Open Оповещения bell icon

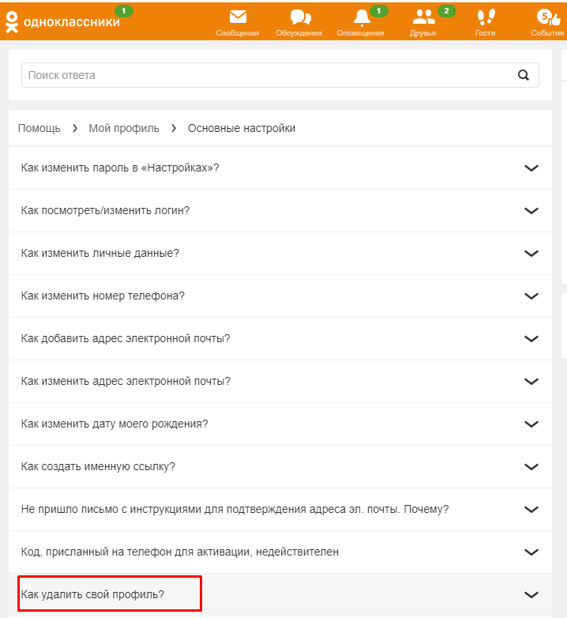[x=362, y=17]
